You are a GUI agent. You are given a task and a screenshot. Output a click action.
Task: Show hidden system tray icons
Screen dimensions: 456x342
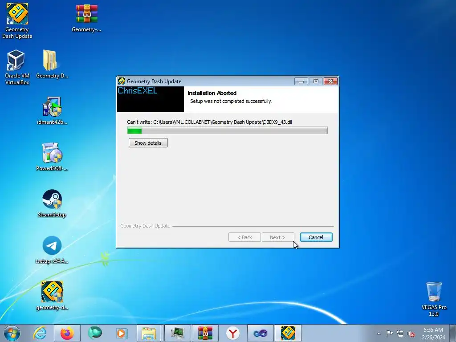click(379, 334)
